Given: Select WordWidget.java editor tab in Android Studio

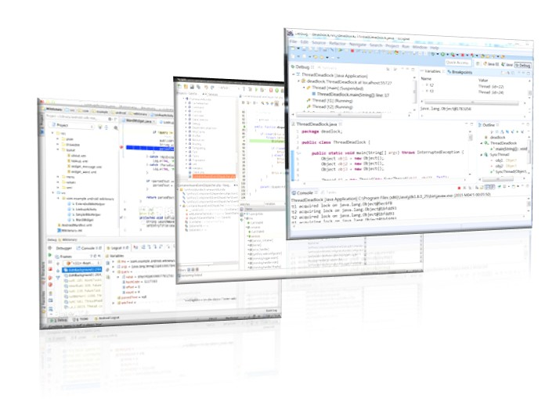Looking at the screenshot, I should click(139, 121).
